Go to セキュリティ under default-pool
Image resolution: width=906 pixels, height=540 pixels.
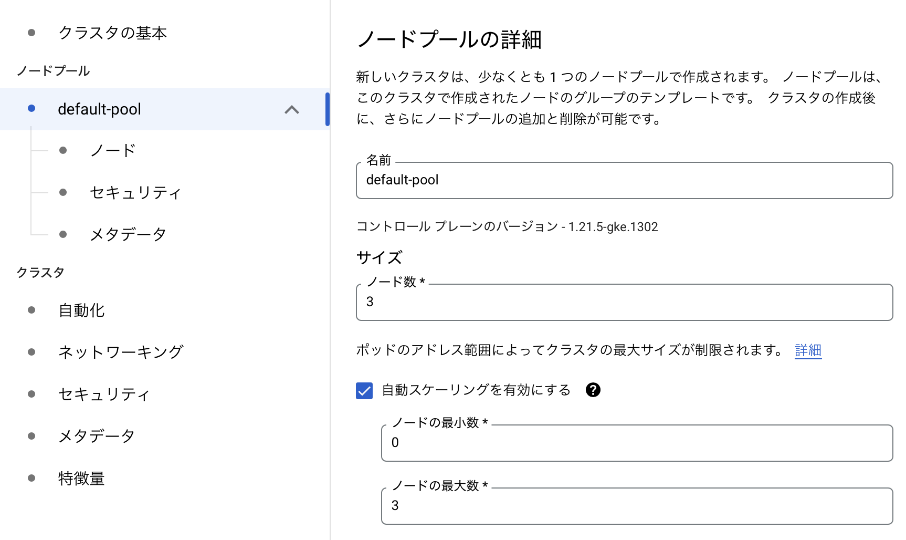click(x=135, y=192)
